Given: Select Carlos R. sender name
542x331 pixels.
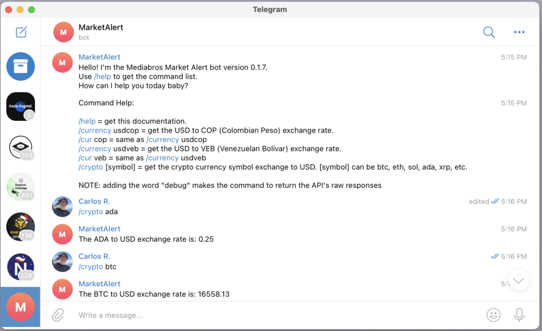Looking at the screenshot, I should coord(94,201).
